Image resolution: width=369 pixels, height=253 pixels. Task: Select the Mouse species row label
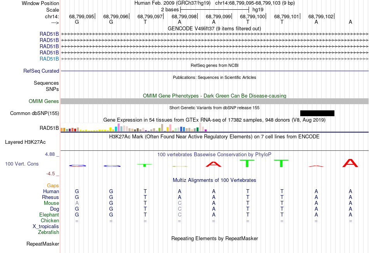click(51, 203)
